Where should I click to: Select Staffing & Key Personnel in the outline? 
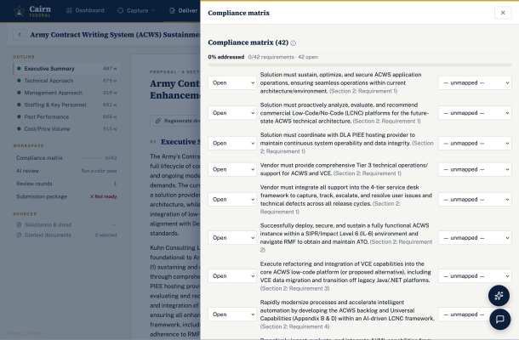coord(66,105)
